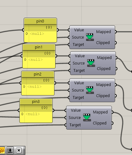Viewport: 132px width, 155px height.
Task: Click the Clipped output of bottom Remap component
Action: [x=100, y=123]
